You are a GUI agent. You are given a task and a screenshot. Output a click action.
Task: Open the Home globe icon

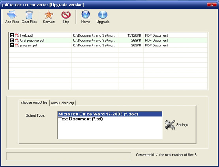(x=86, y=15)
